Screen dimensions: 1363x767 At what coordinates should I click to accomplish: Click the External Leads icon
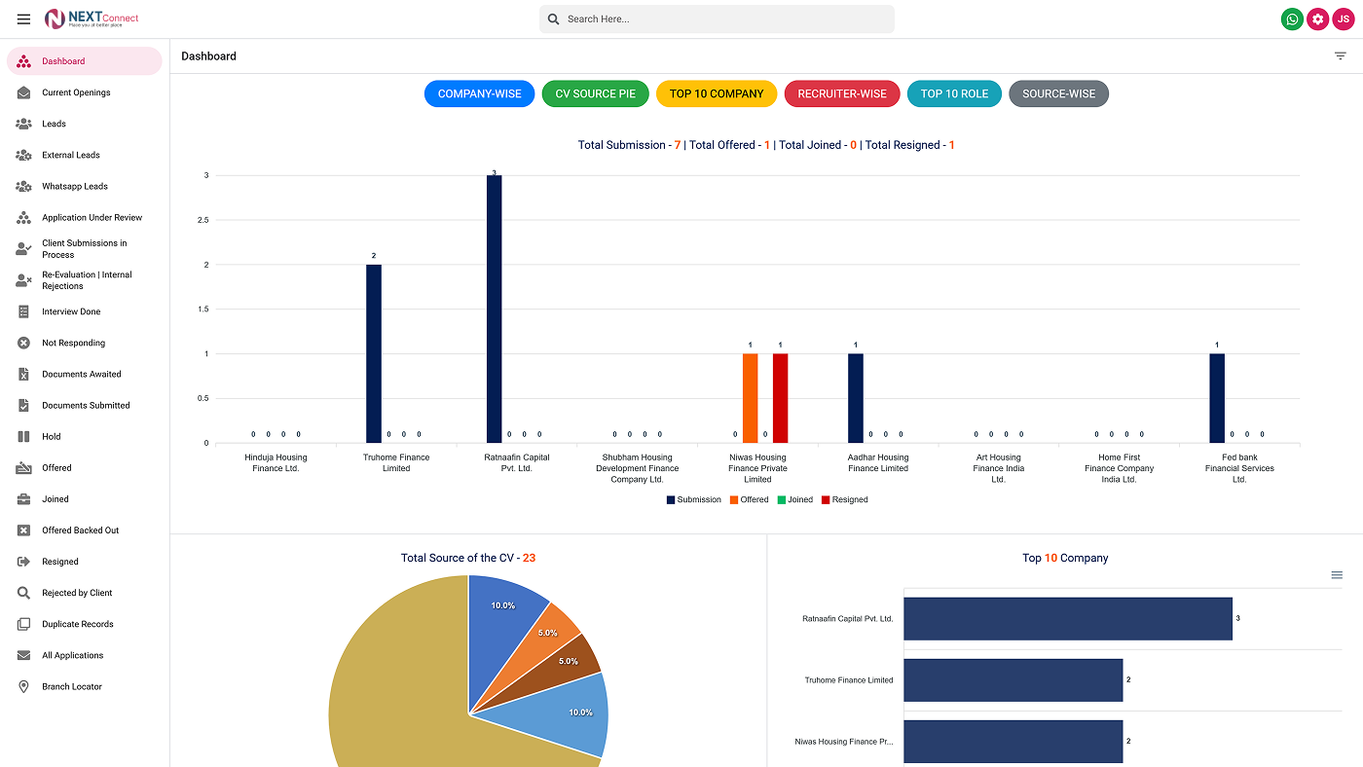tap(24, 155)
